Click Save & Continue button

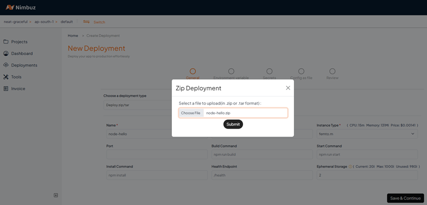click(x=406, y=198)
